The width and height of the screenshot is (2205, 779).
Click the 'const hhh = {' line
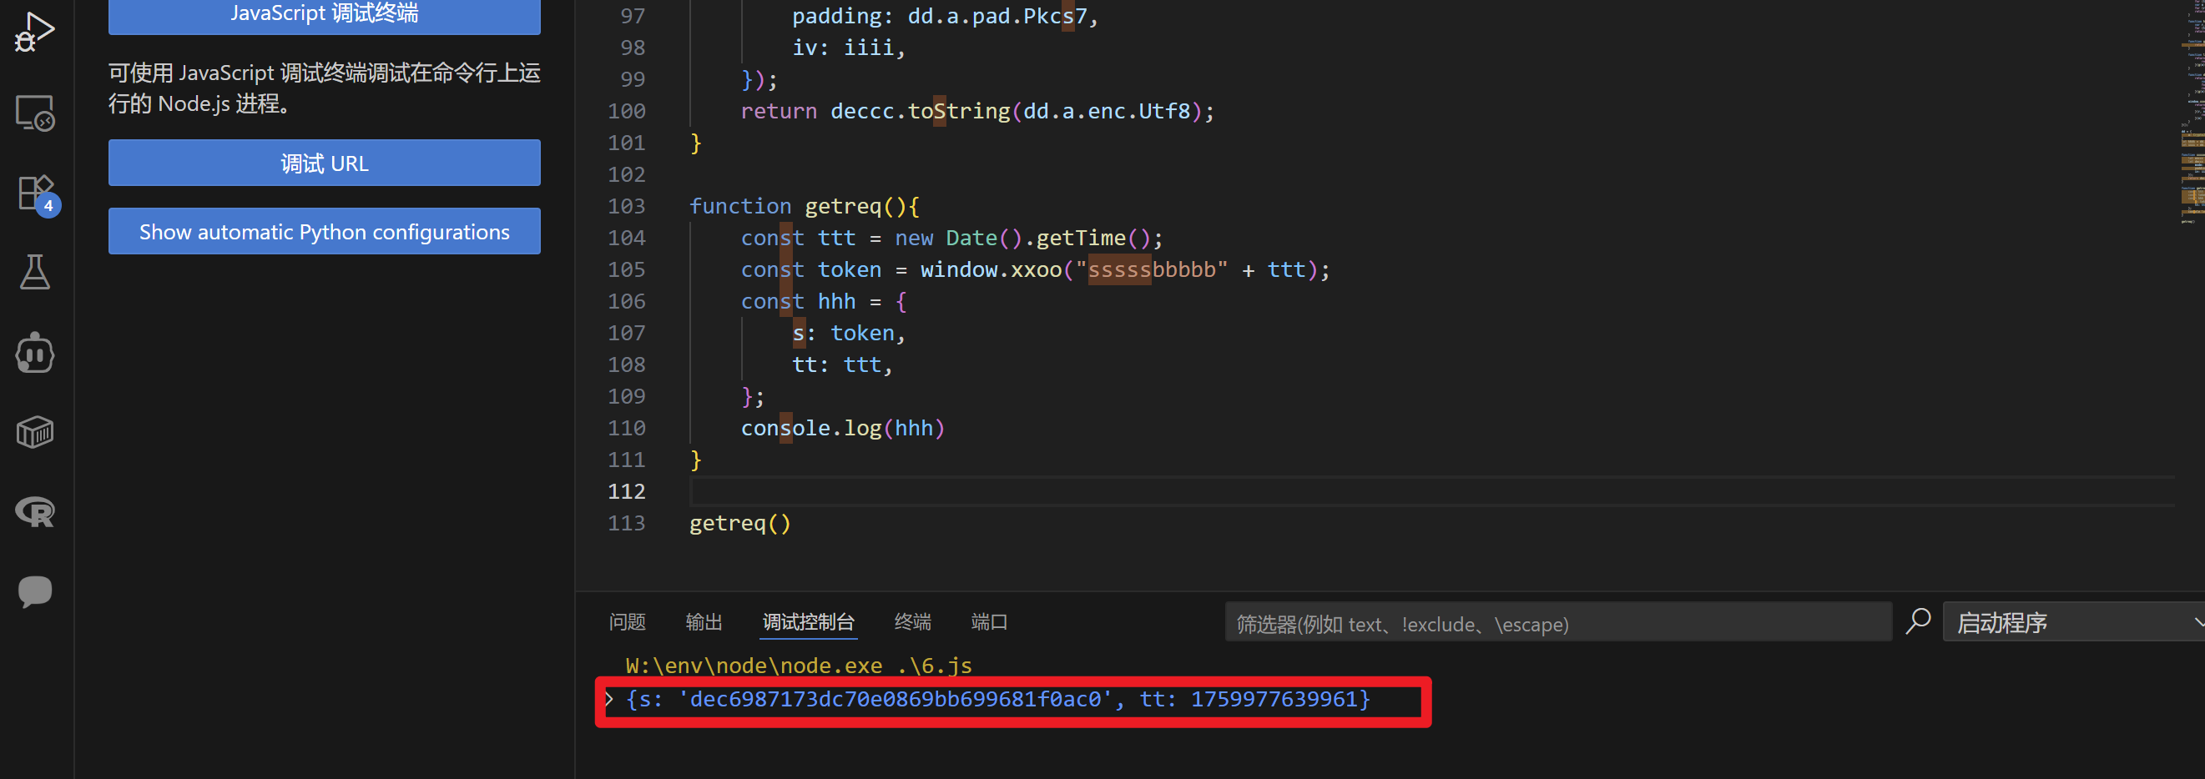[824, 301]
